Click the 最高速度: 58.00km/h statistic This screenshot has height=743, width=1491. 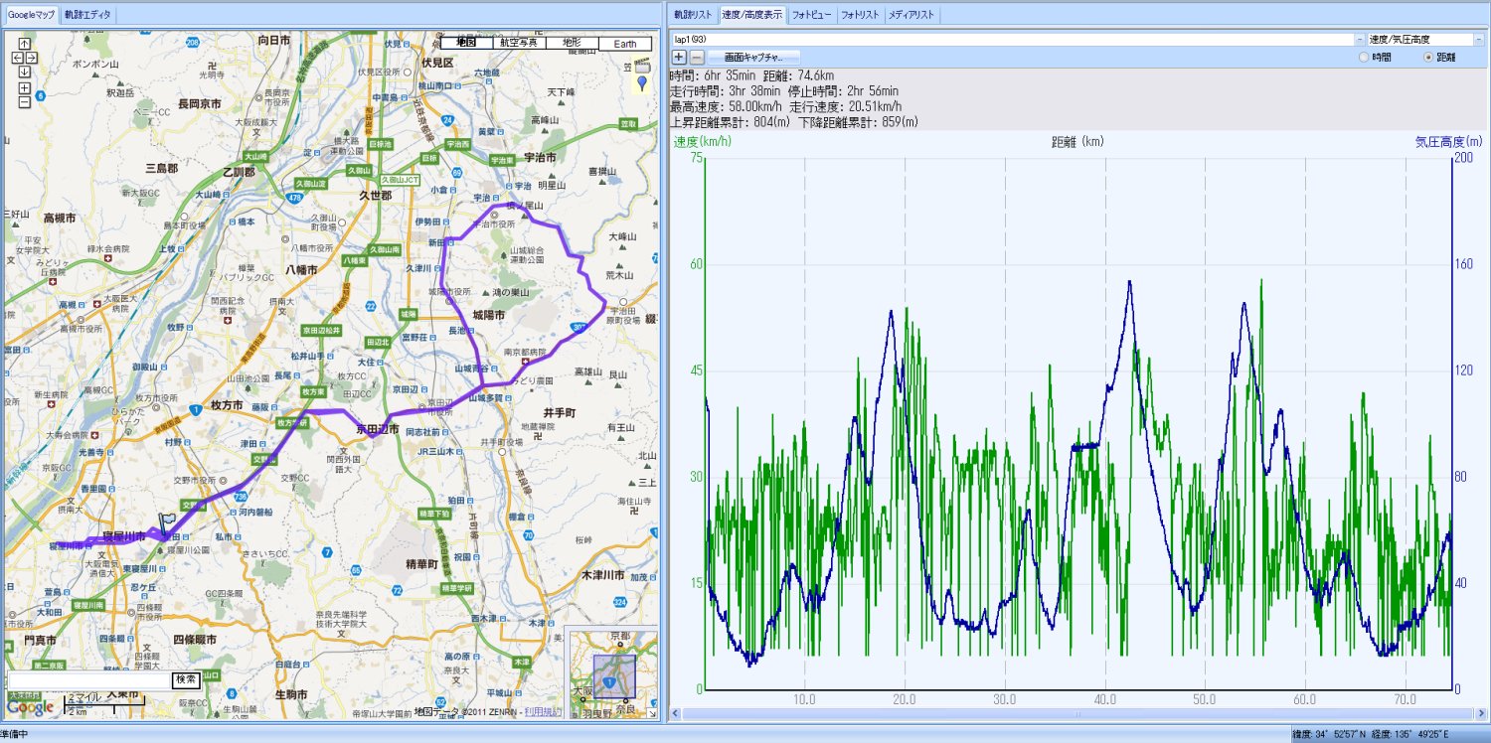pyautogui.click(x=727, y=106)
